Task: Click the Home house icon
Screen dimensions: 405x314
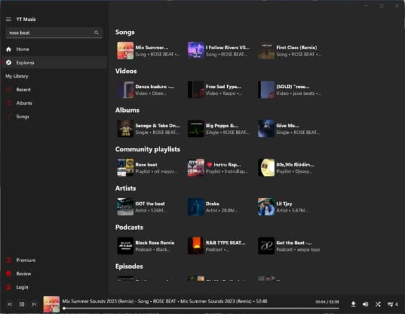Action: click(8, 49)
